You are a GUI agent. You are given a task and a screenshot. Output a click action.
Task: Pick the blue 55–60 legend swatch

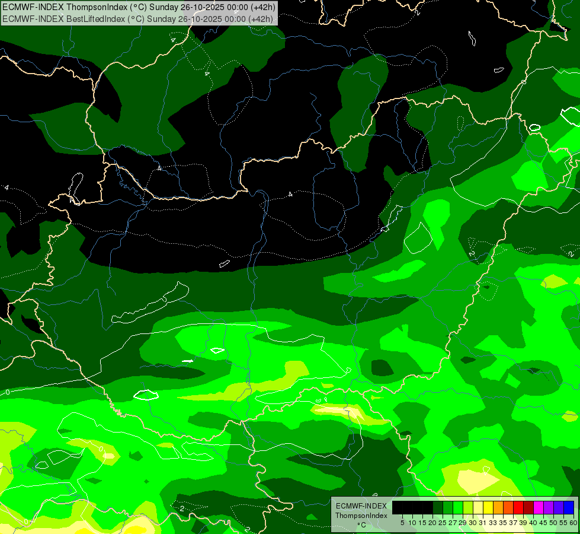(569, 507)
